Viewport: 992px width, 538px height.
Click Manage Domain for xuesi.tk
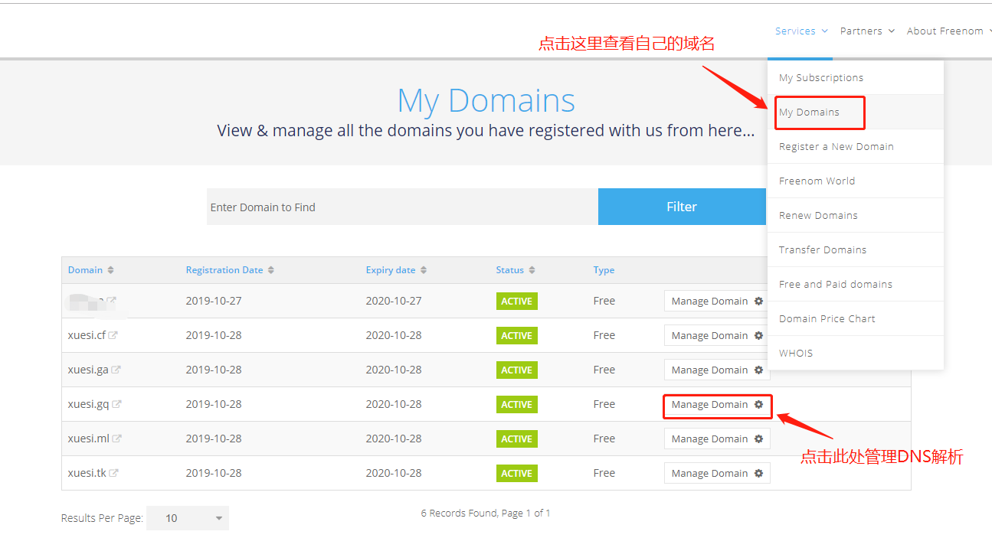(717, 474)
